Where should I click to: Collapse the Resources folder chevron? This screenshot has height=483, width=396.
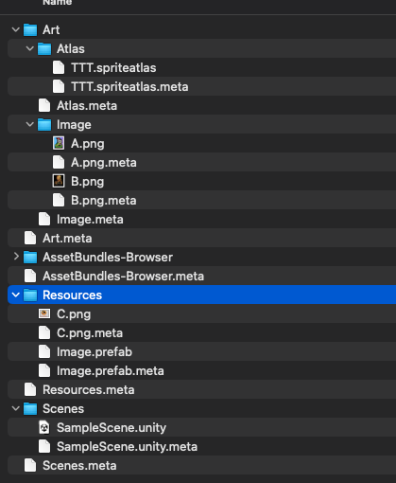click(x=15, y=295)
